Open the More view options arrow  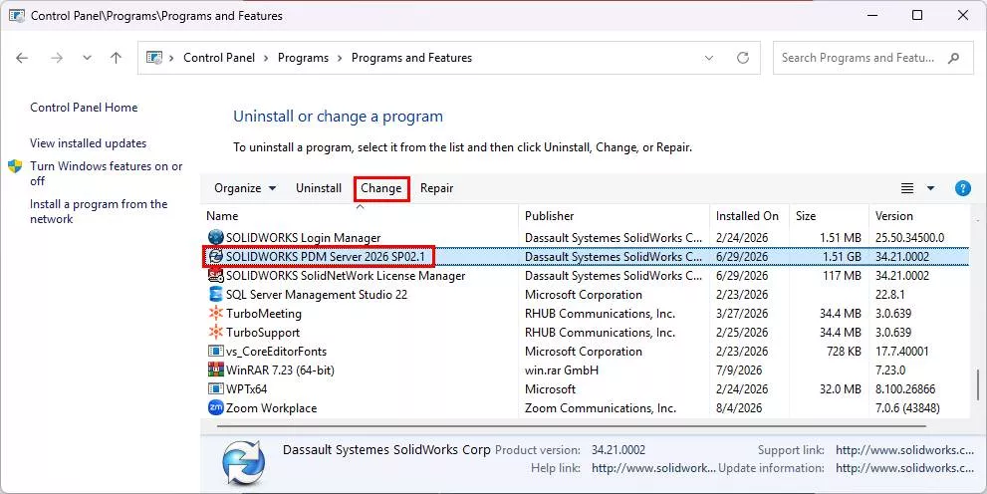coord(930,188)
